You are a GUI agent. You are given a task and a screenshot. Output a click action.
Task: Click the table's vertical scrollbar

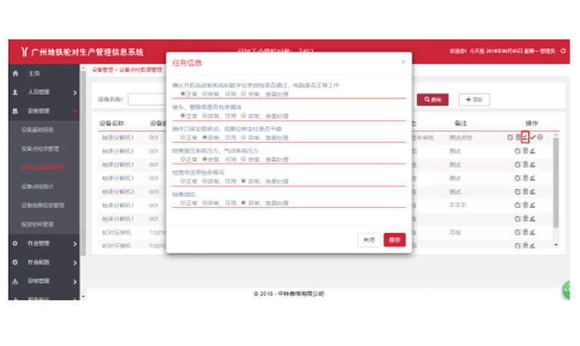tap(556, 187)
